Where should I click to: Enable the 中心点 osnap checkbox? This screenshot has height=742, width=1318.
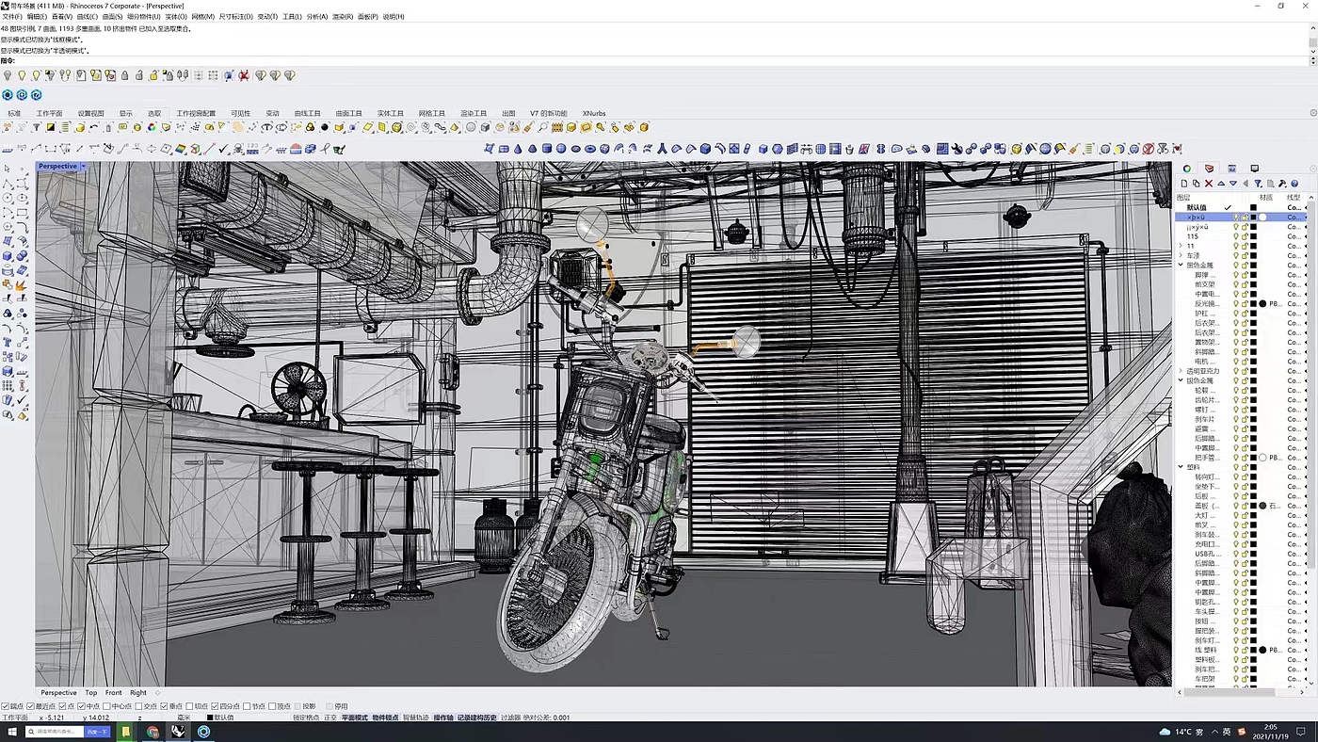coord(107,706)
